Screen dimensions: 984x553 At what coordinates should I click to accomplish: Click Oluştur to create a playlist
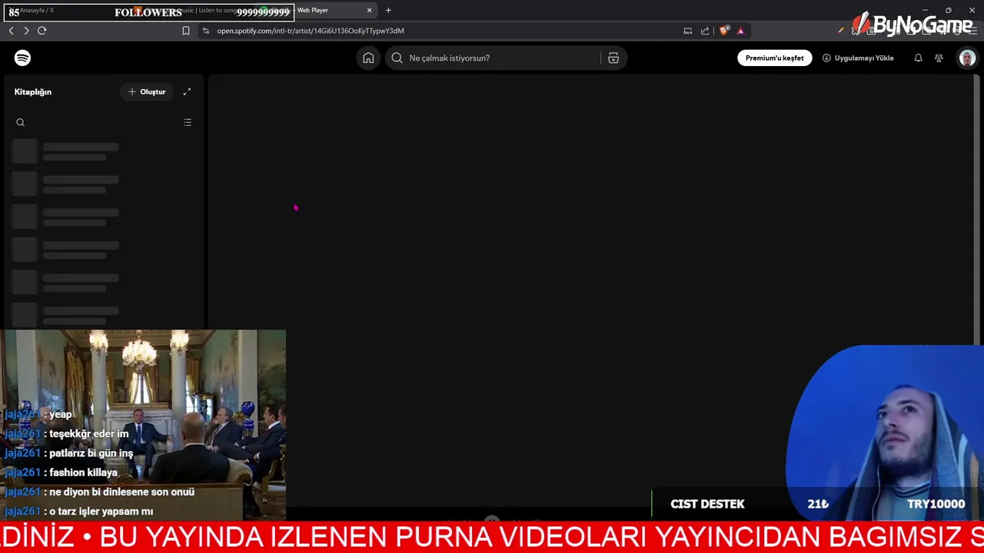pyautogui.click(x=147, y=91)
